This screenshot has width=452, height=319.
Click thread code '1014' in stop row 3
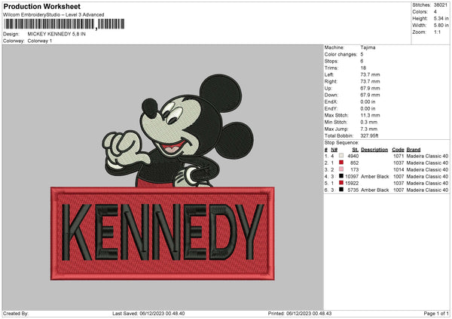click(399, 169)
